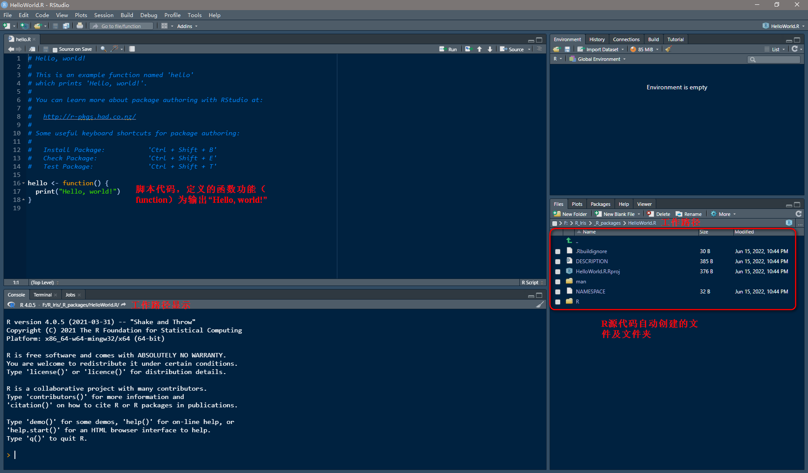Click the Environment search field

[774, 59]
